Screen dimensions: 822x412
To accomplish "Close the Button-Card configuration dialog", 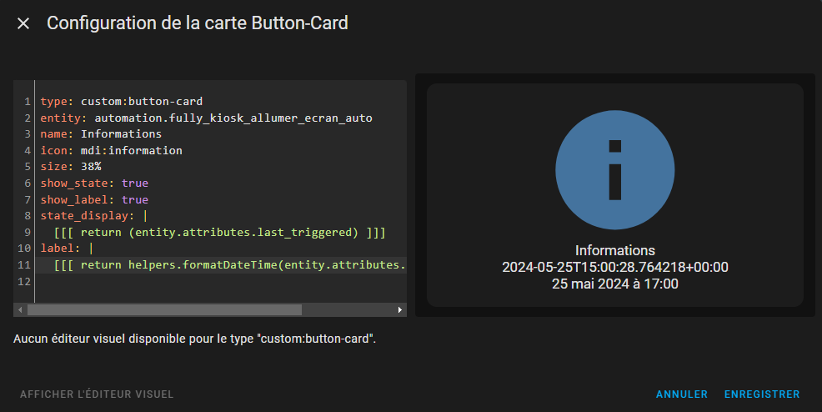I will click(x=23, y=23).
